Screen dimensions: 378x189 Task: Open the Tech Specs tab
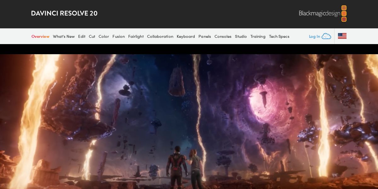click(279, 37)
